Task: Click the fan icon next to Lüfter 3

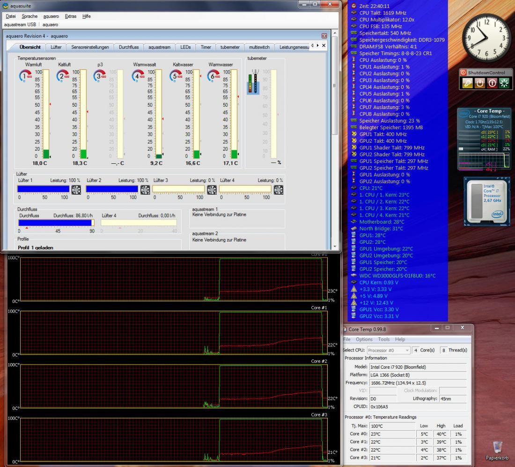Action: click(212, 190)
